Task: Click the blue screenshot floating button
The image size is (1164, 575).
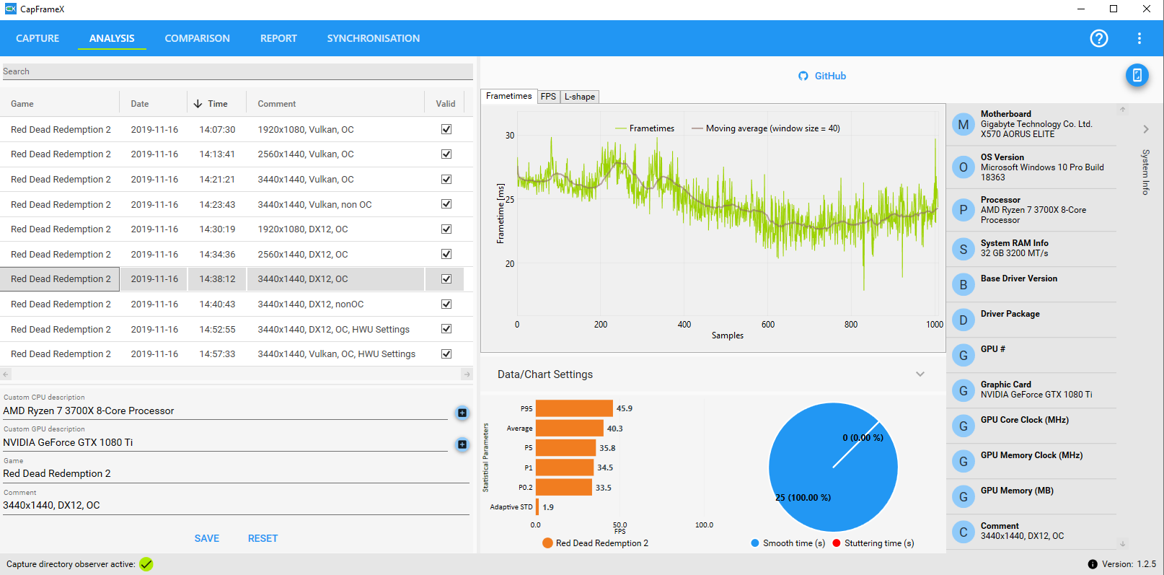Action: point(1137,75)
